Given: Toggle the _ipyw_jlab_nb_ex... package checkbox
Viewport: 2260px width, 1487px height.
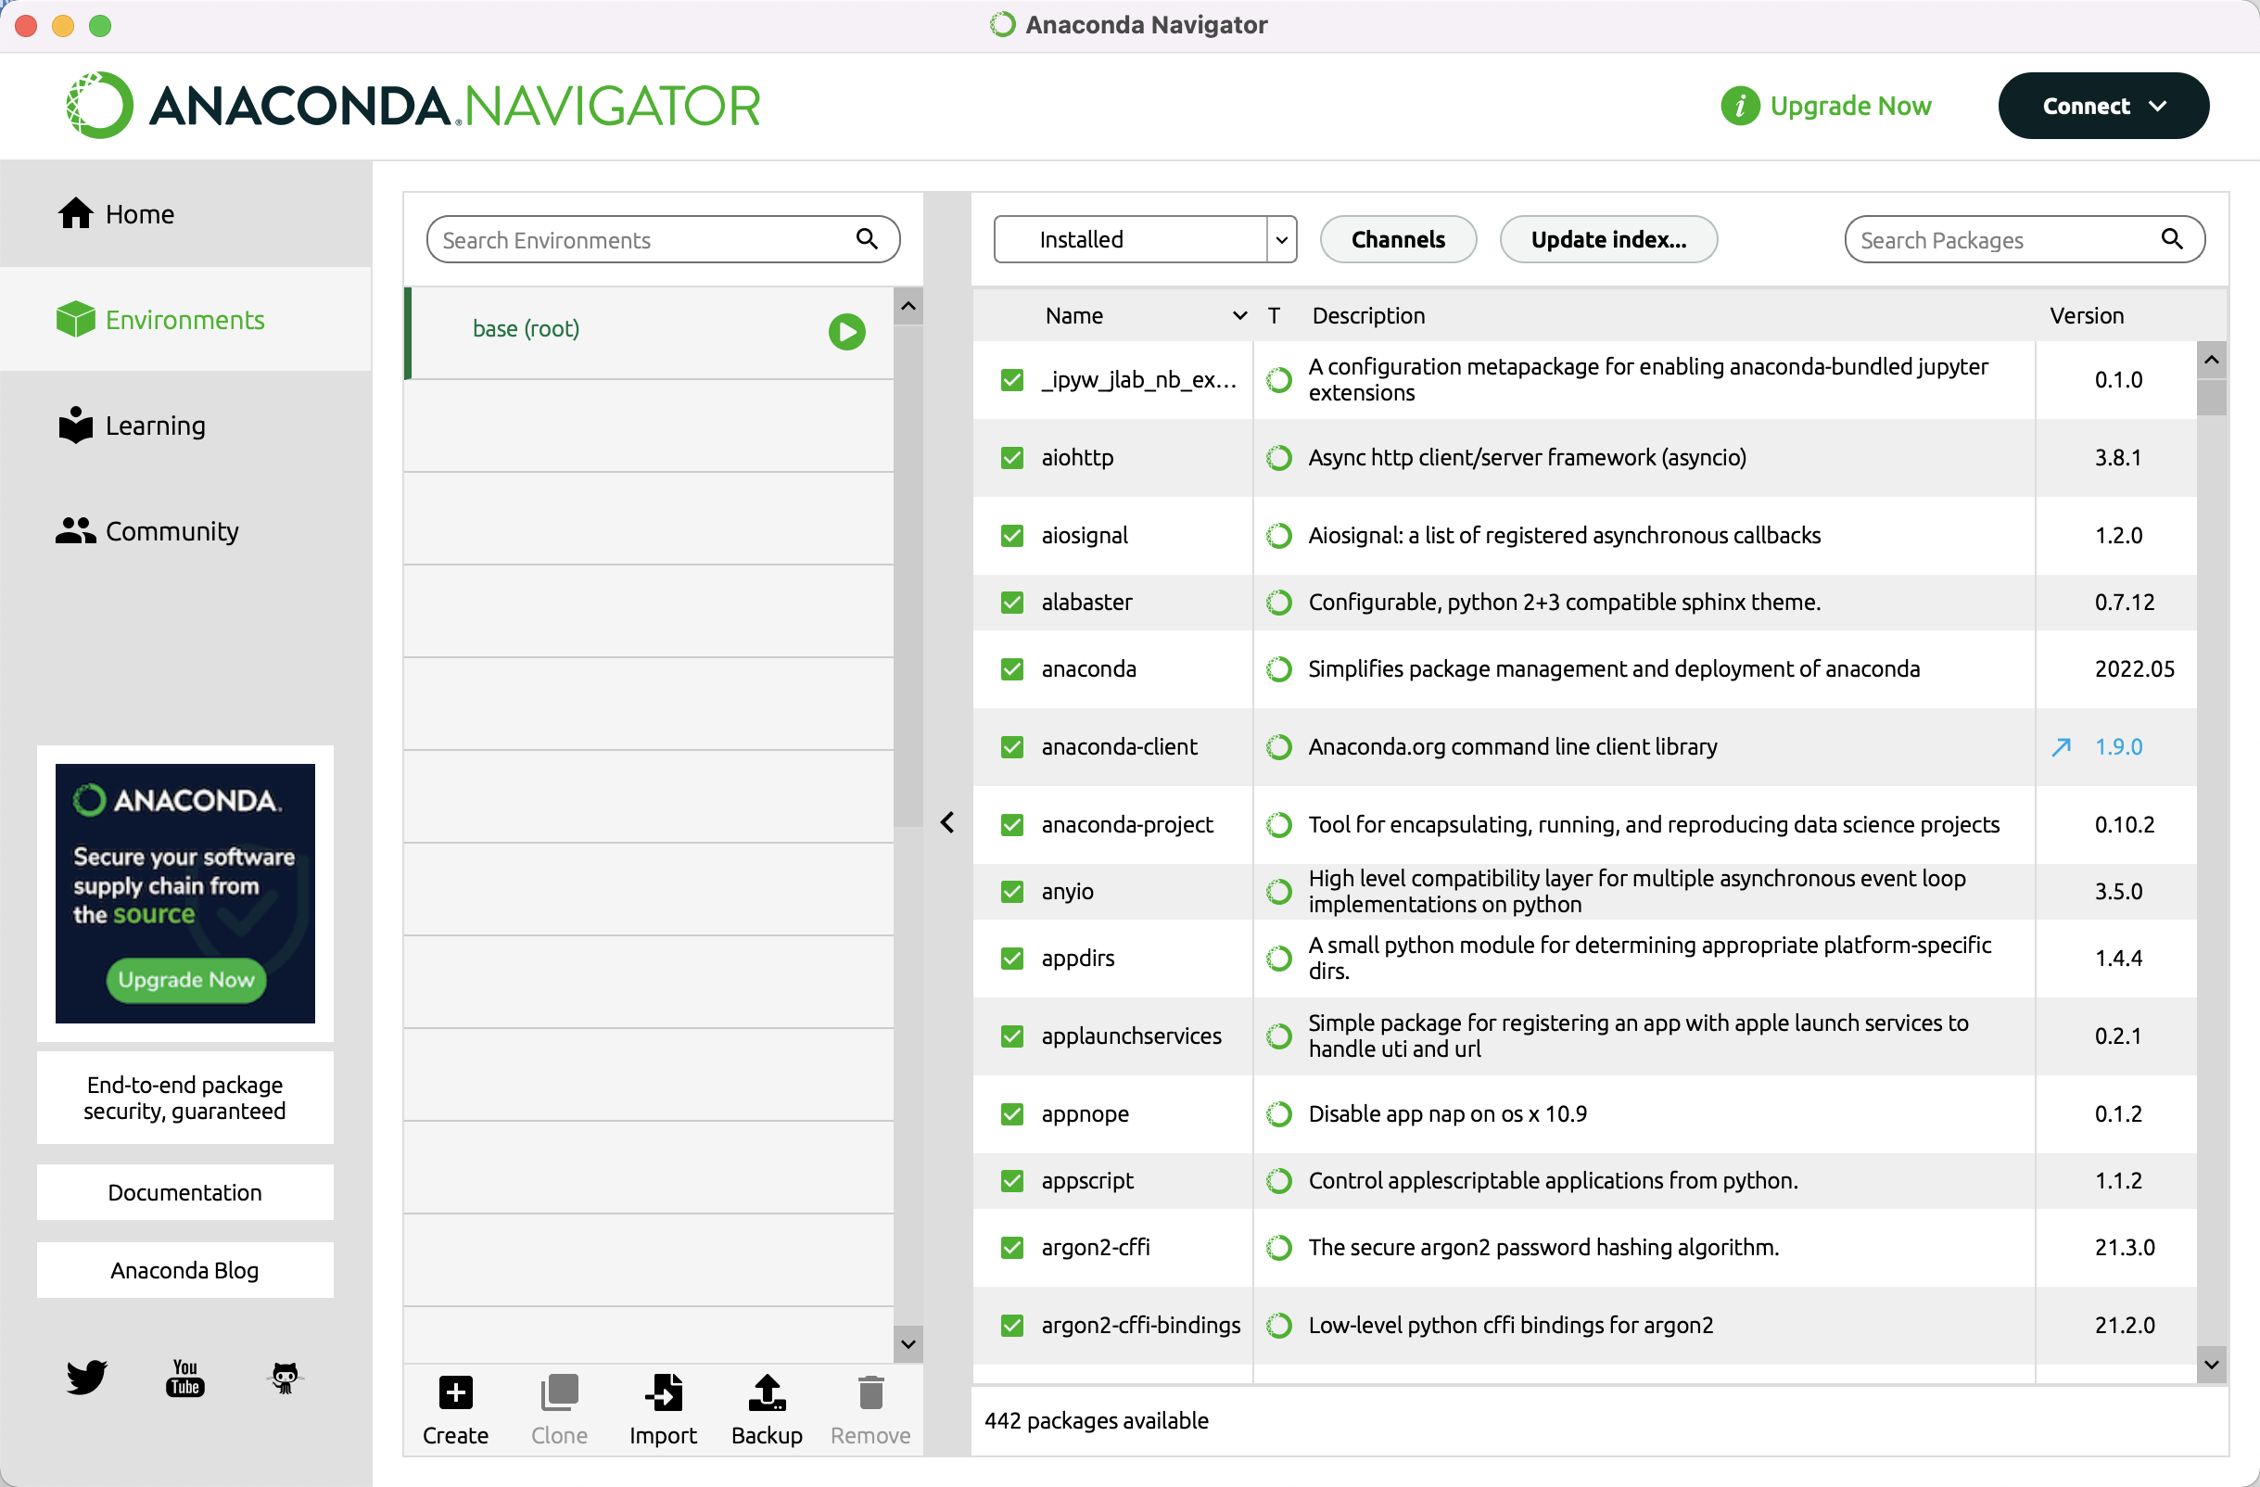Looking at the screenshot, I should point(1012,380).
